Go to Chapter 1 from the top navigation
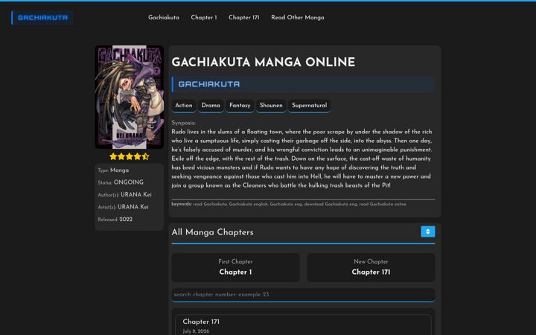This screenshot has height=335, width=536. [204, 17]
